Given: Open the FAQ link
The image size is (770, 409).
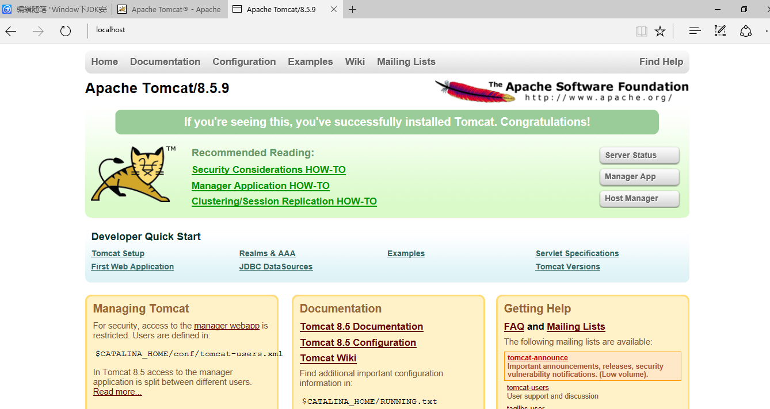Looking at the screenshot, I should pyautogui.click(x=514, y=326).
